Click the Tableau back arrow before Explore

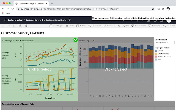click(5, 20)
